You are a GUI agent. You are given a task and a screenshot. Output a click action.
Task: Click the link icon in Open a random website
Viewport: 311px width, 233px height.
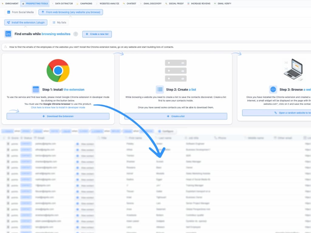(275, 113)
